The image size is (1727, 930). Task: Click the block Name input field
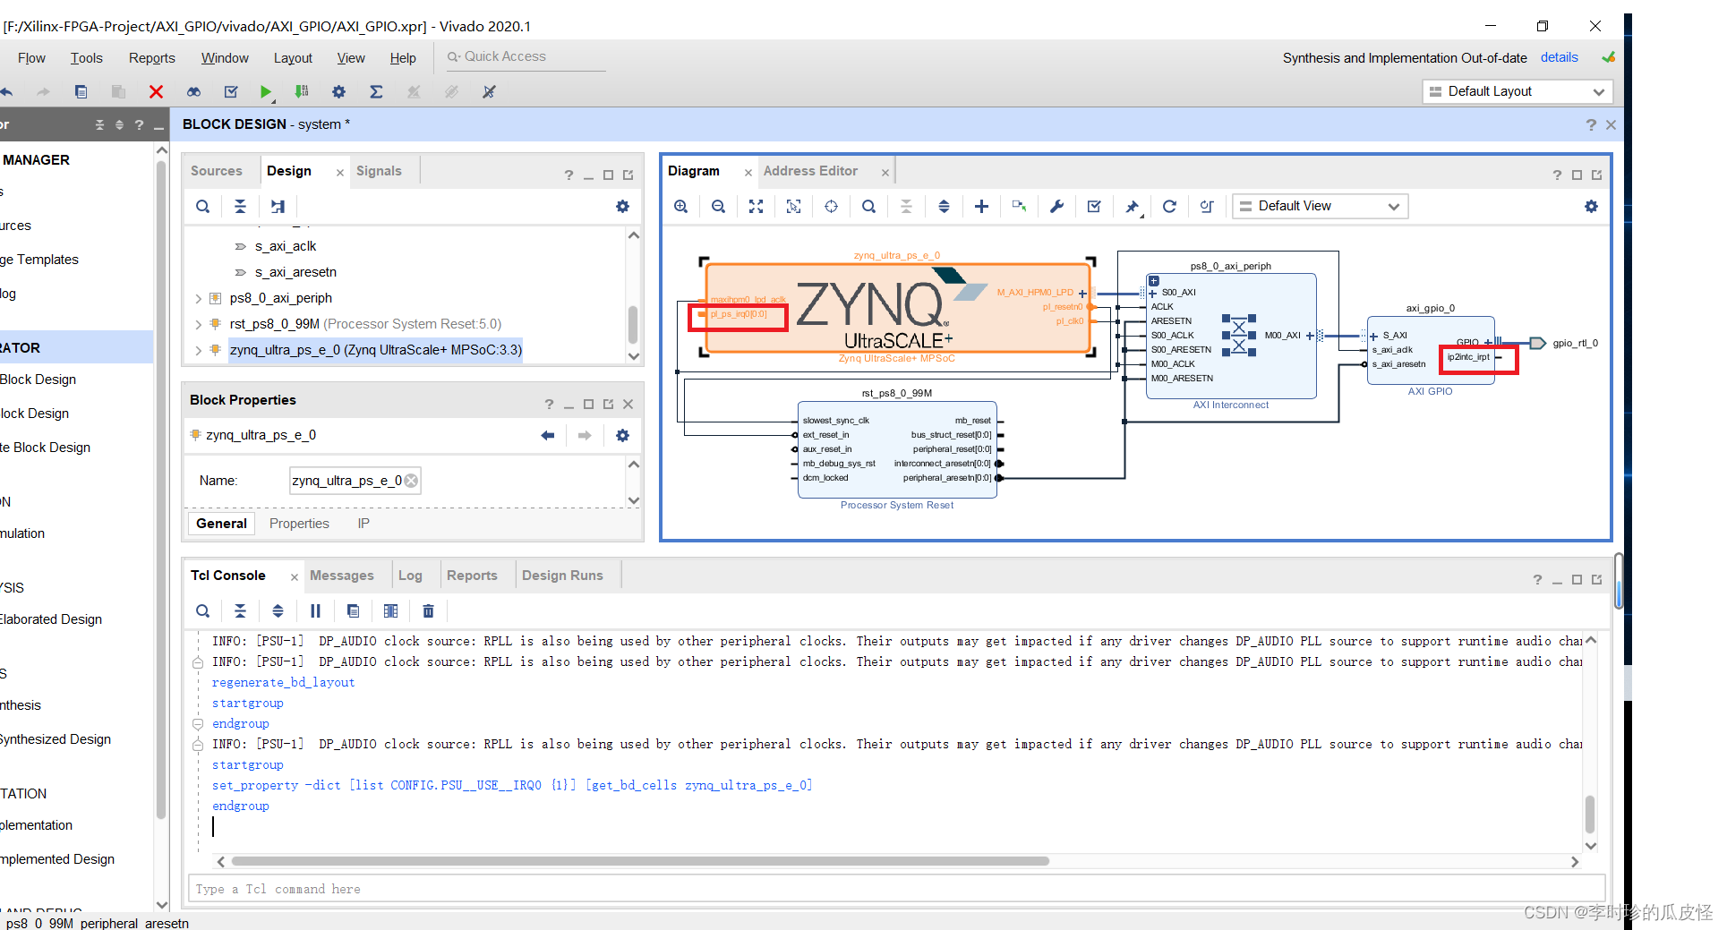(x=355, y=481)
